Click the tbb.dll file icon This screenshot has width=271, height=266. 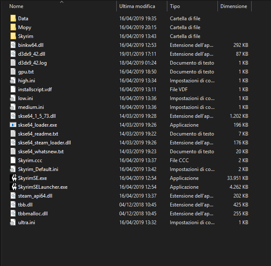(13, 204)
